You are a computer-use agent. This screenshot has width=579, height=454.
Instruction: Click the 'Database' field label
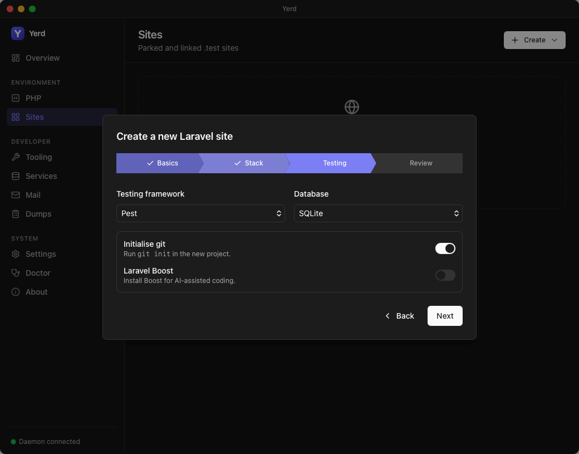pyautogui.click(x=311, y=194)
